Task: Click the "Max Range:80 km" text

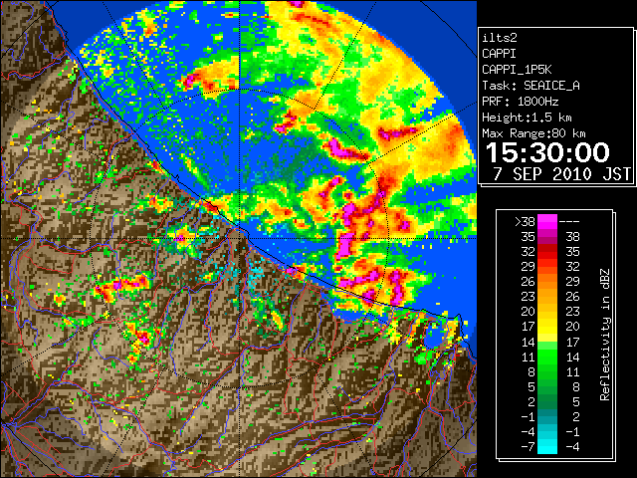Action: (x=533, y=133)
